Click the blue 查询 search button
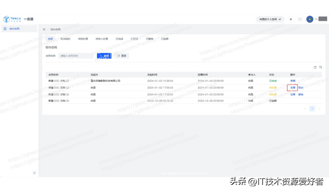 point(104,56)
